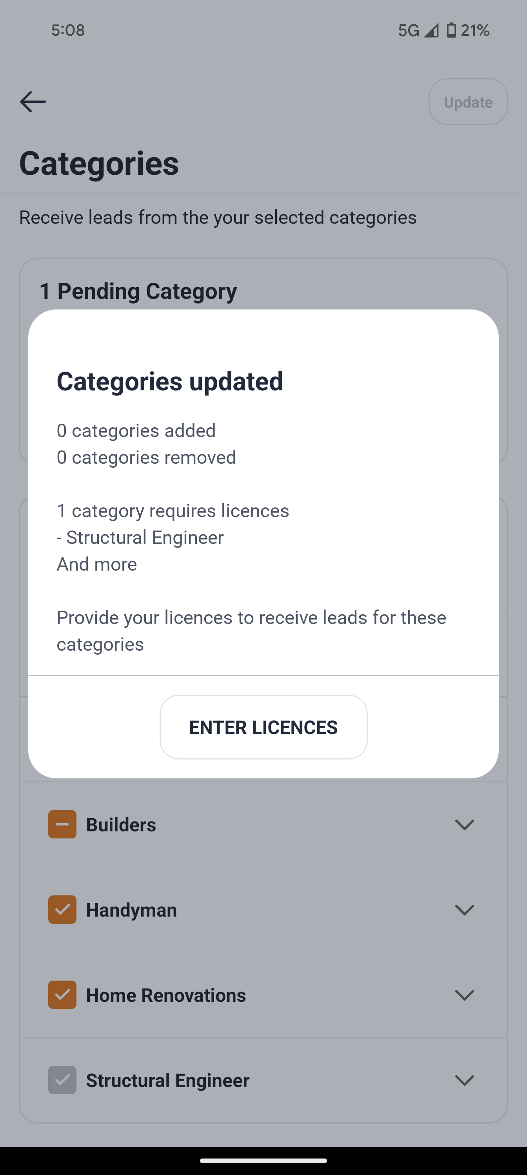Select the Home Renovations category label

(166, 995)
